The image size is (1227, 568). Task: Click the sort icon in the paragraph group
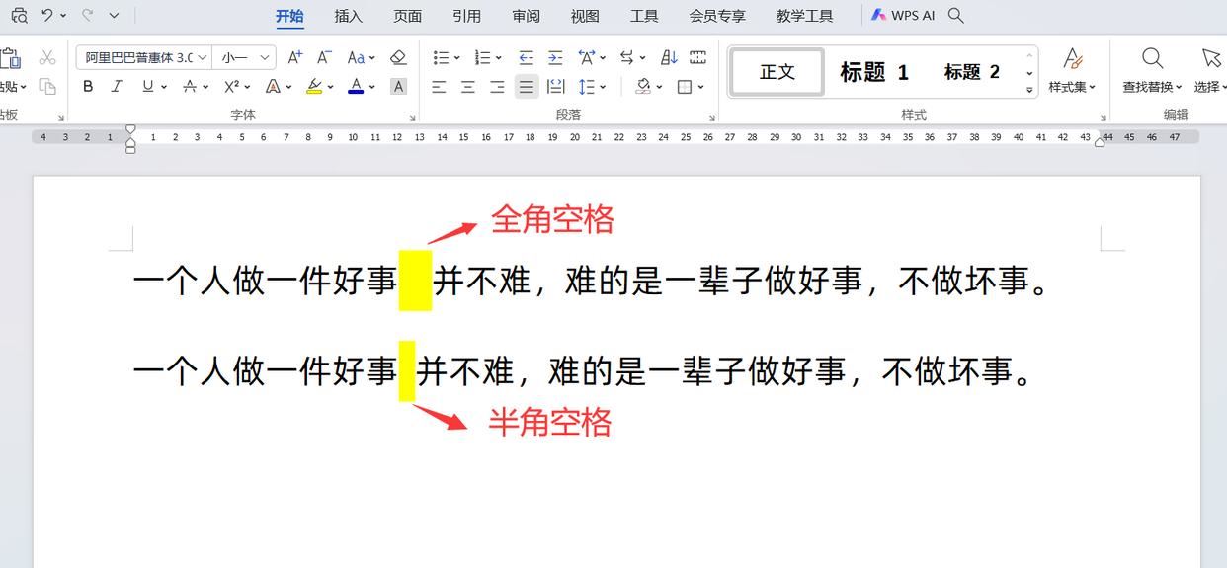pyautogui.click(x=669, y=58)
